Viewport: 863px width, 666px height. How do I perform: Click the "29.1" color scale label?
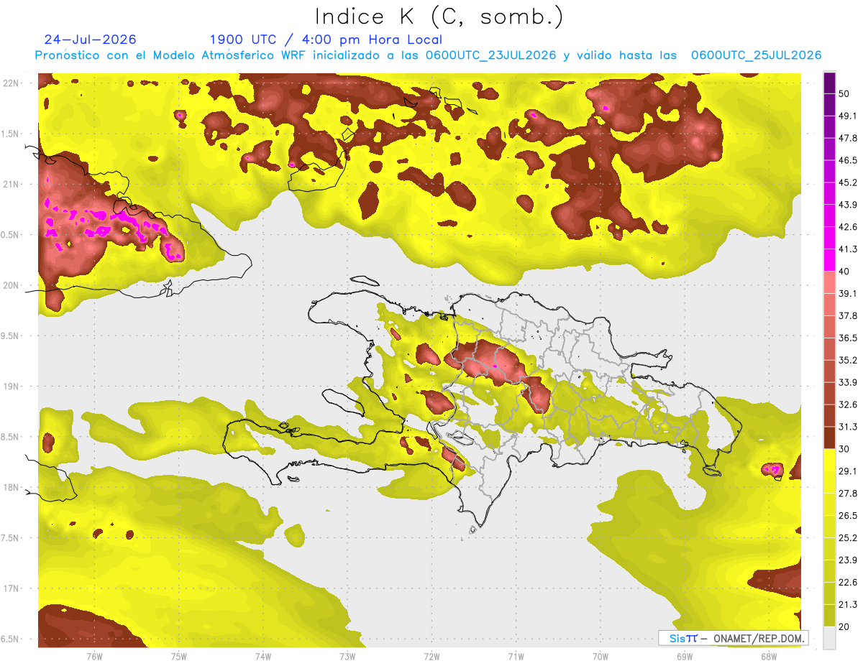click(x=847, y=471)
